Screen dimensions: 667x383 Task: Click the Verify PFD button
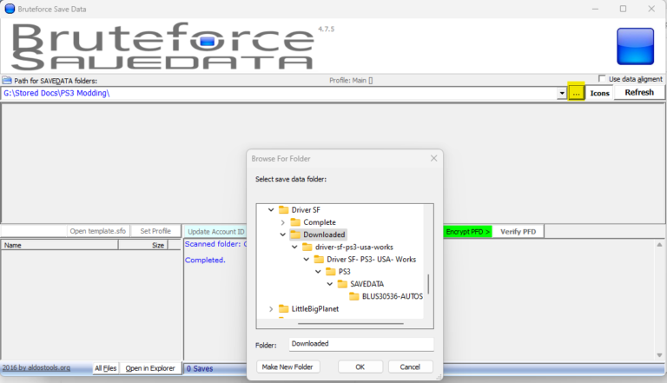pyautogui.click(x=518, y=232)
